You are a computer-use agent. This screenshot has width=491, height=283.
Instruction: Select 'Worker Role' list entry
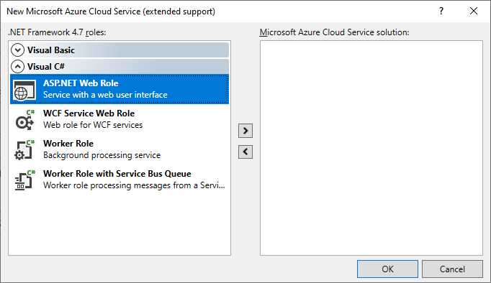[x=120, y=149]
